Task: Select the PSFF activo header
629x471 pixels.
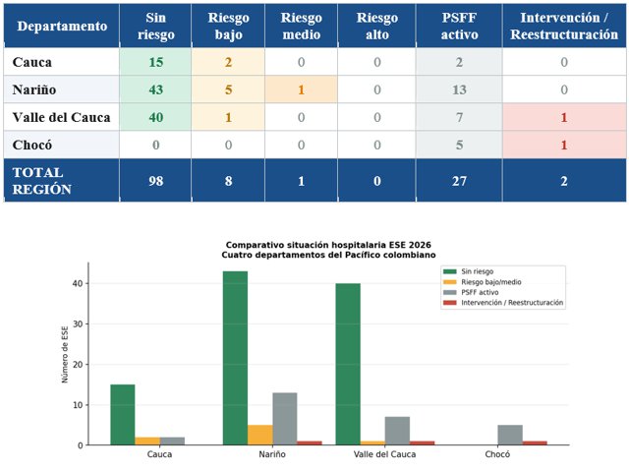Action: (x=459, y=26)
